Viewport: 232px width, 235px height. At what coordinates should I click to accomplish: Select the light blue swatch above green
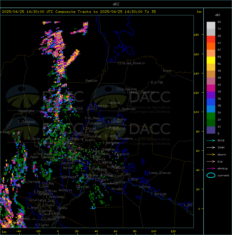coord(211,109)
